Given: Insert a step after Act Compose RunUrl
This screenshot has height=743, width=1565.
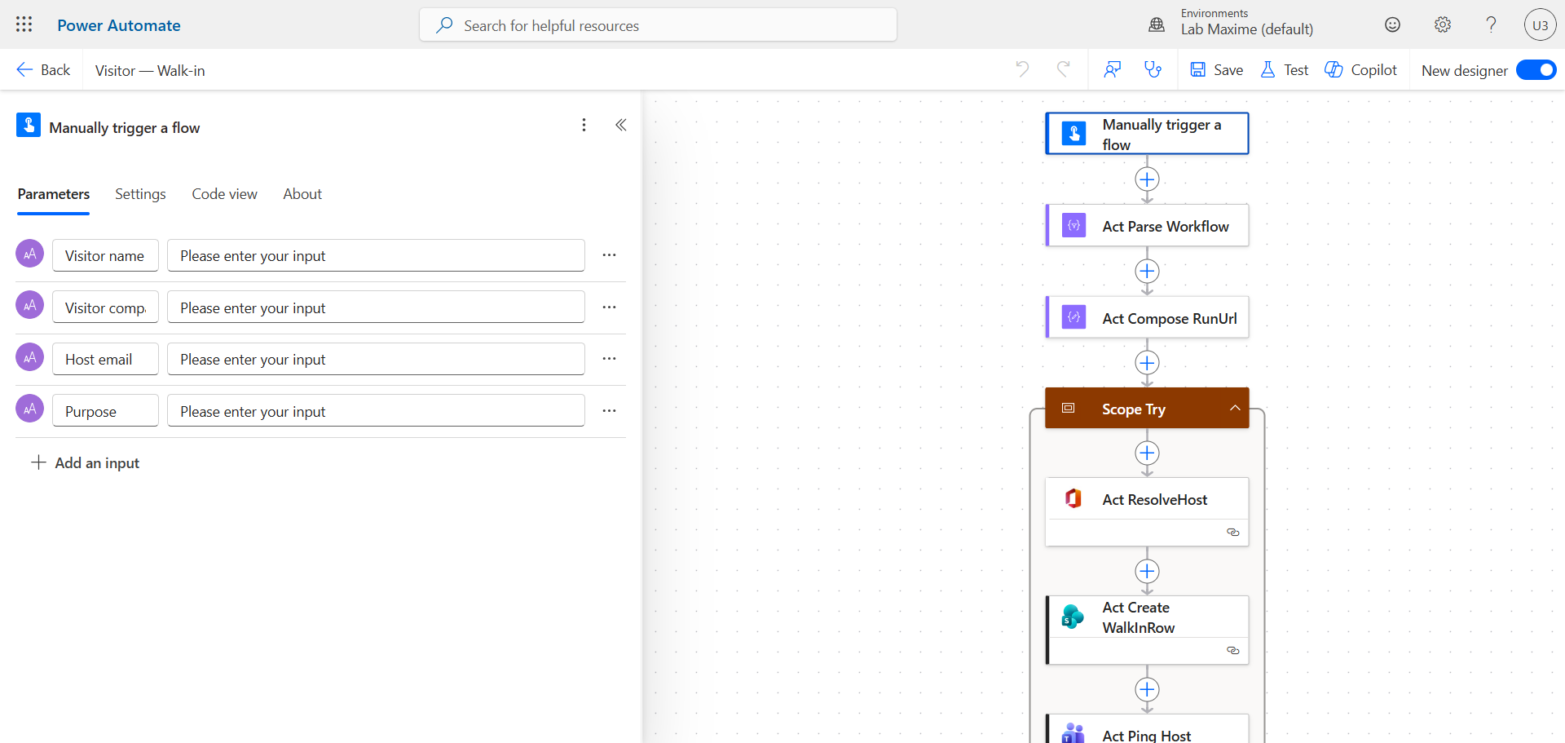Looking at the screenshot, I should click(x=1147, y=363).
